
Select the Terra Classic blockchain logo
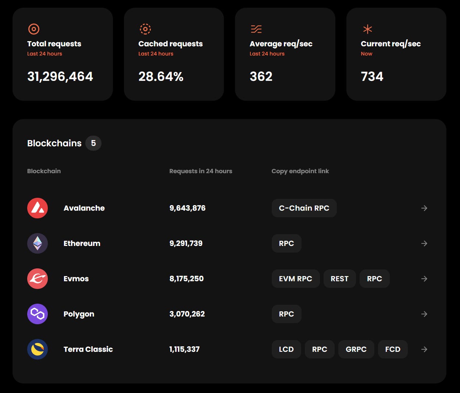[x=37, y=349]
